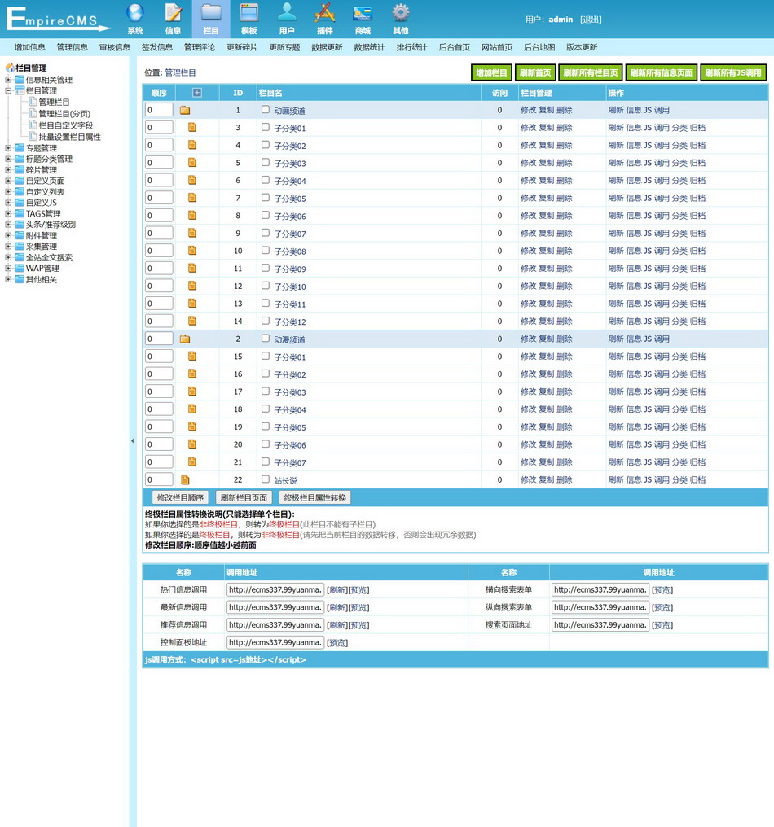Viewport: 774px width, 827px height.
Task: Check the 子分类03 checkbox in ID 17 row
Action: pos(266,392)
